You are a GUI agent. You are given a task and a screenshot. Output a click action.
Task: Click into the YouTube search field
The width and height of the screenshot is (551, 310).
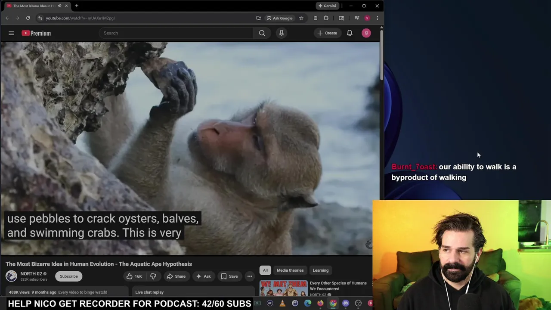(x=176, y=33)
